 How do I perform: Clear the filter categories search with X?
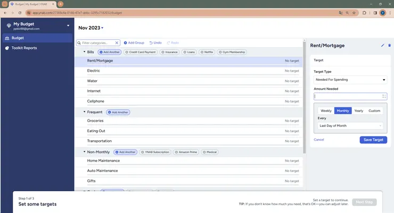[117, 43]
